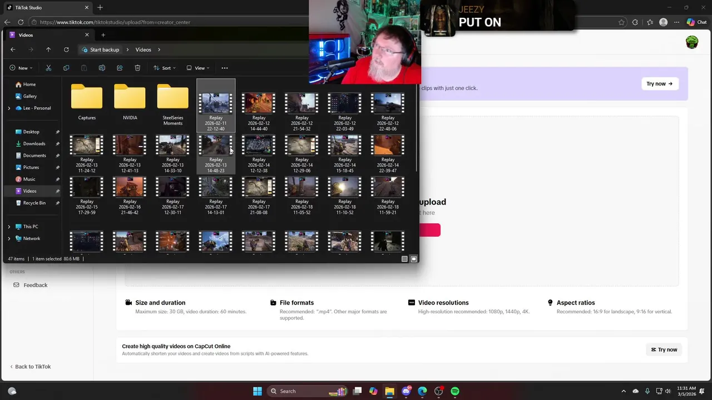Screen dimensions: 712x400
Task: Rename the selected file
Action: tap(102, 68)
